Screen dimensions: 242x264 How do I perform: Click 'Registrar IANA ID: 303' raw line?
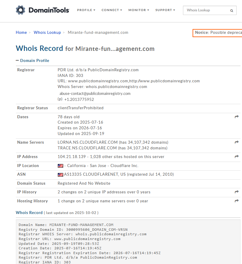[45, 262]
